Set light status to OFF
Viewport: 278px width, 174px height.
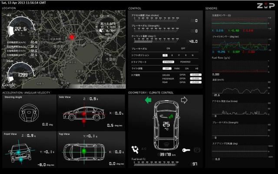(167, 68)
